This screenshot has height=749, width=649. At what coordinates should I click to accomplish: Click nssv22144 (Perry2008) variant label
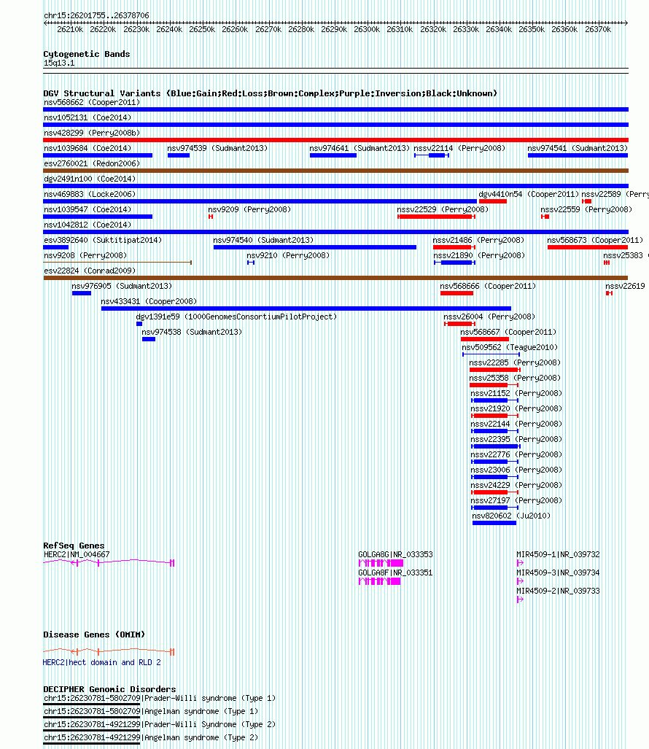[x=516, y=423]
